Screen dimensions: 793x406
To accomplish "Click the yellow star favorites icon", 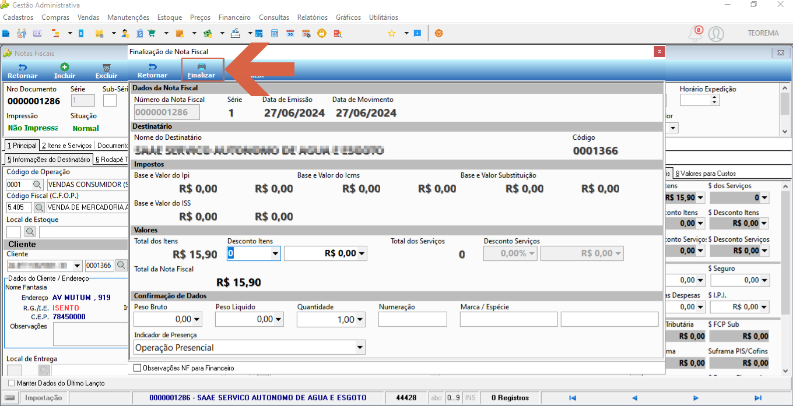I will click(x=392, y=33).
